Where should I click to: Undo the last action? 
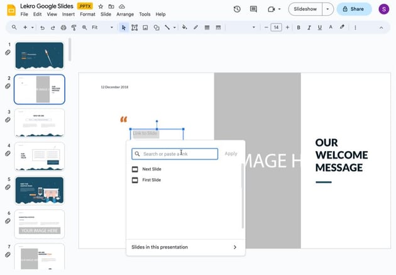click(42, 28)
